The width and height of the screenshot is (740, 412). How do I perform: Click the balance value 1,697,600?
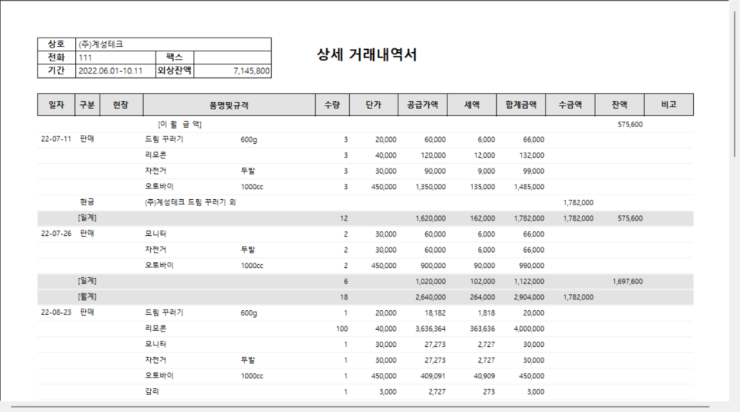(x=627, y=281)
